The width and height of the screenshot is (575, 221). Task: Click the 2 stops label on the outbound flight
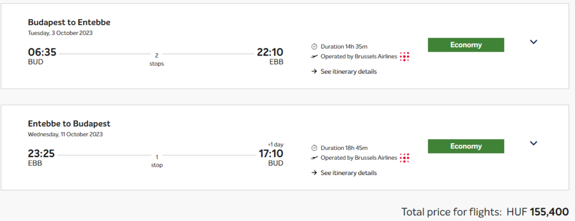point(157,60)
